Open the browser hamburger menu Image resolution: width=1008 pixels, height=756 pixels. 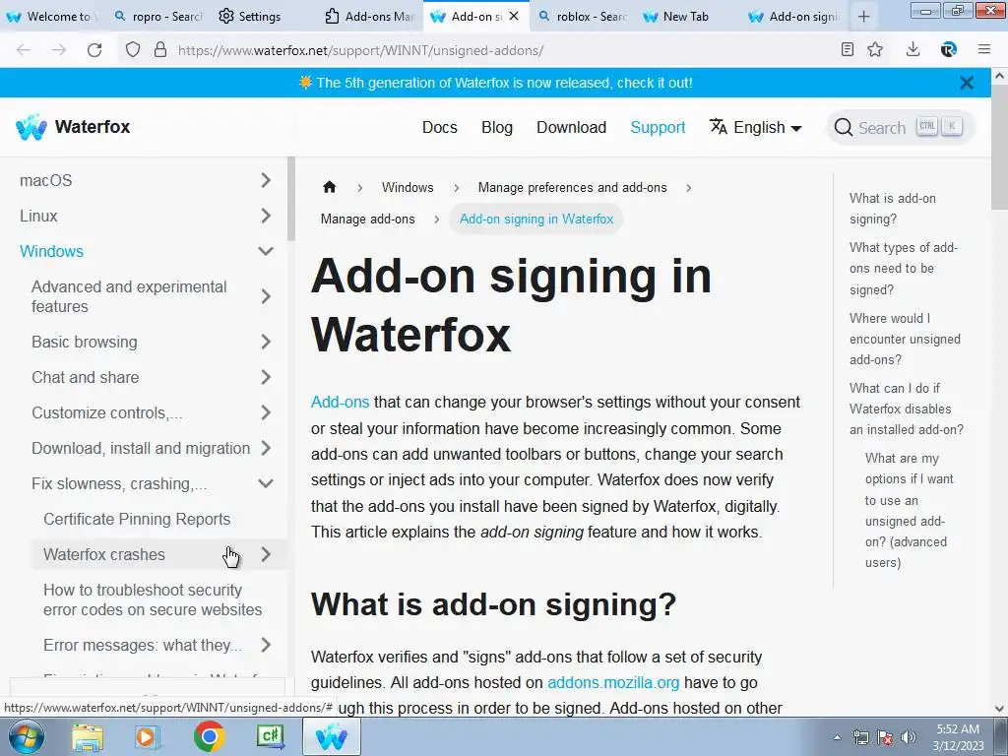tap(984, 49)
